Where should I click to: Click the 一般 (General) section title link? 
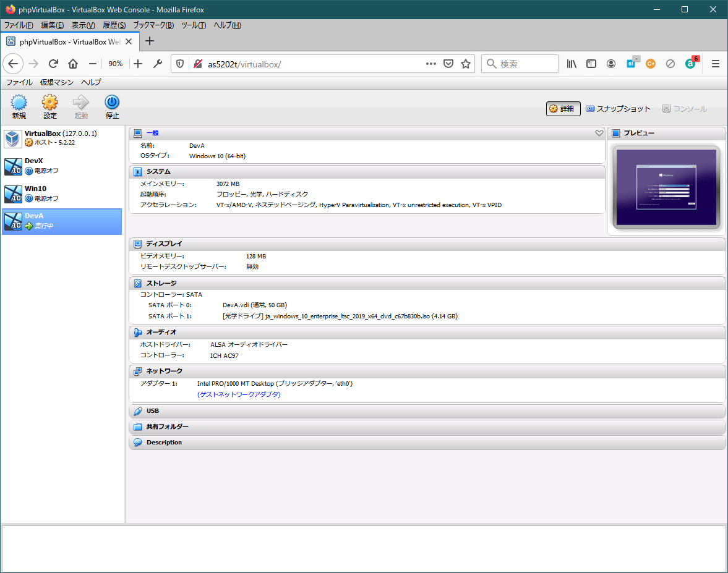click(152, 133)
